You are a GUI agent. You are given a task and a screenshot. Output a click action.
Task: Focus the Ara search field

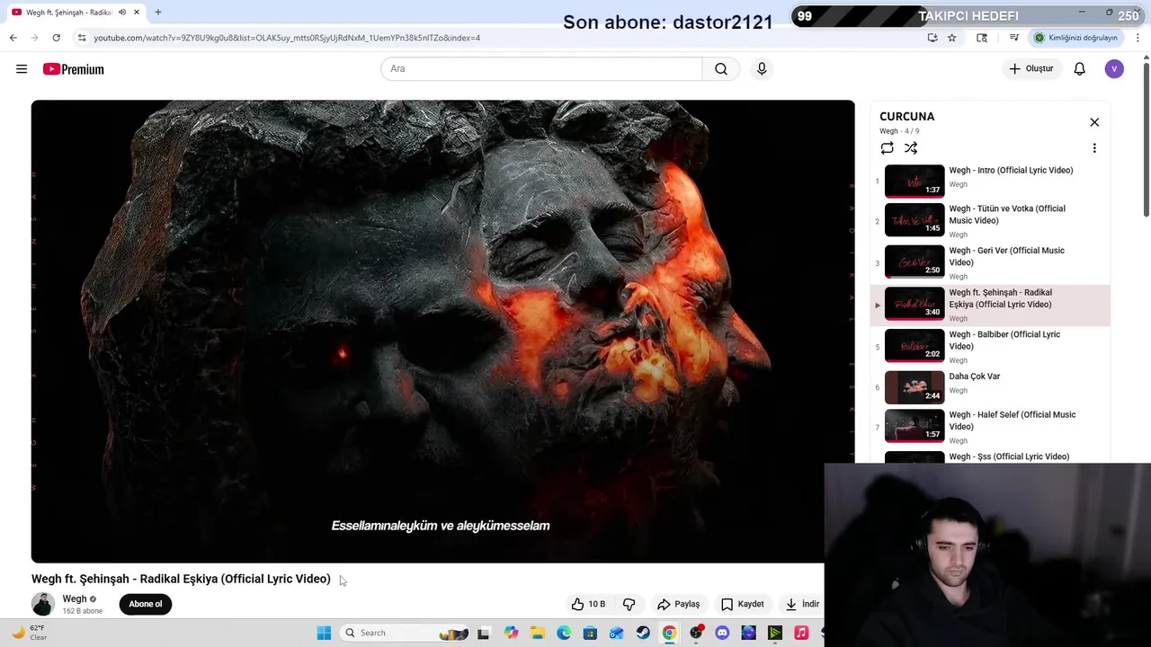541,69
